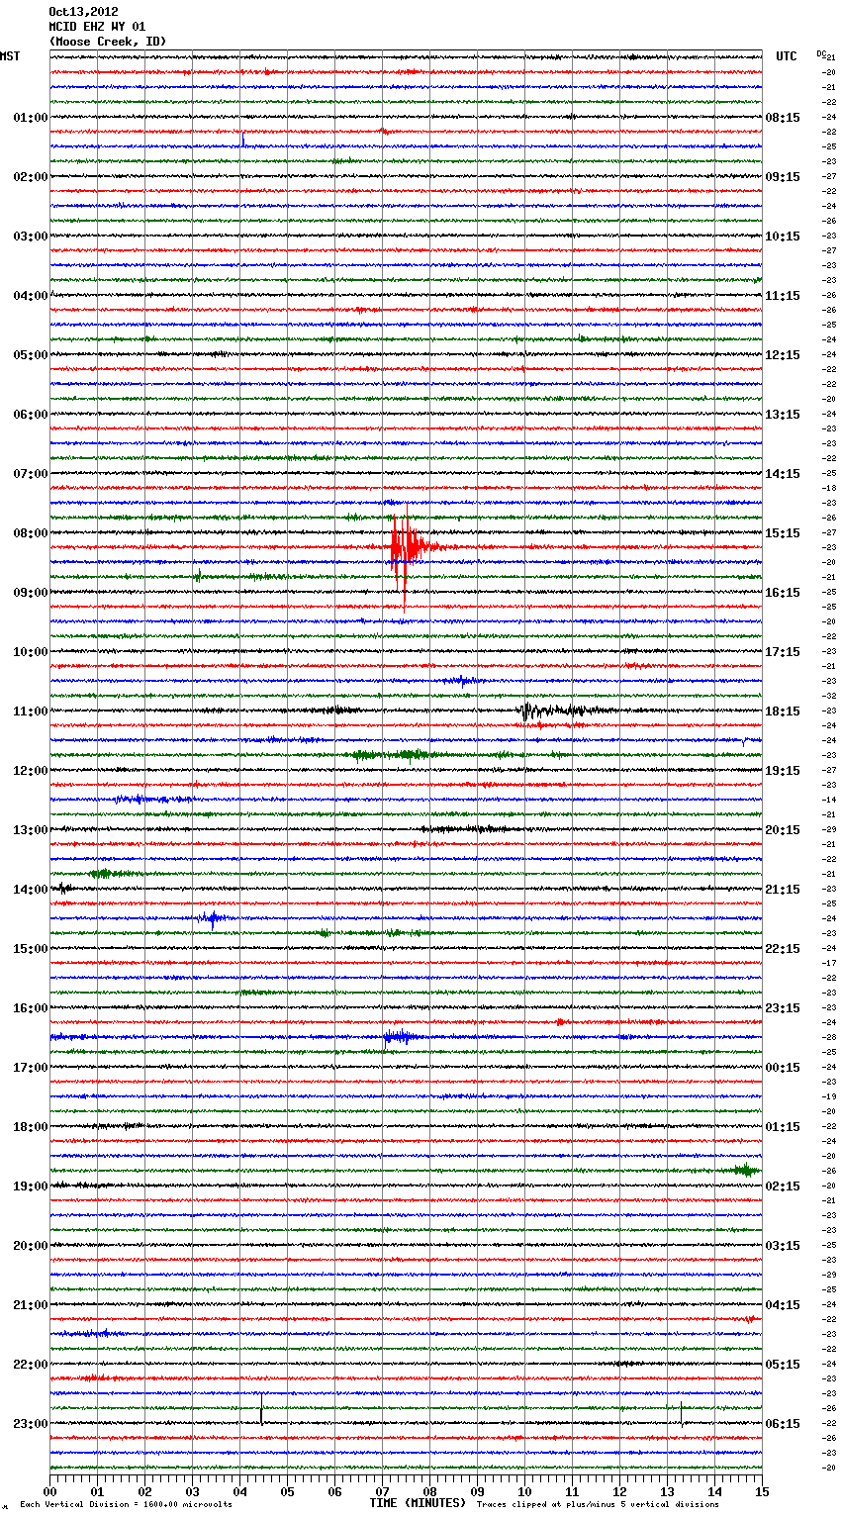This screenshot has height=1518, width=841.
Task: Select the 07:00 MST hour label
Action: (30, 474)
